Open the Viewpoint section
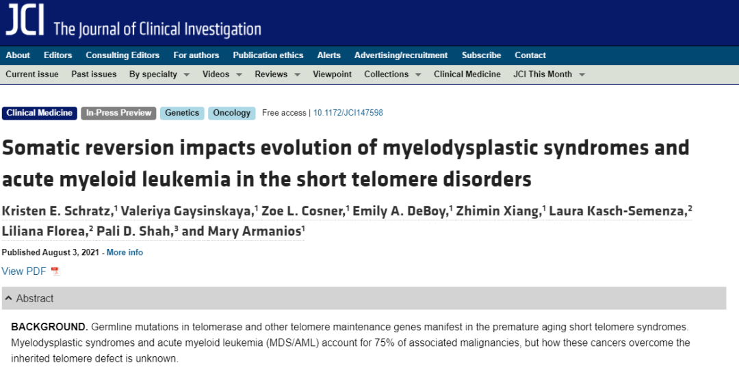This screenshot has height=374, width=739. tap(333, 75)
